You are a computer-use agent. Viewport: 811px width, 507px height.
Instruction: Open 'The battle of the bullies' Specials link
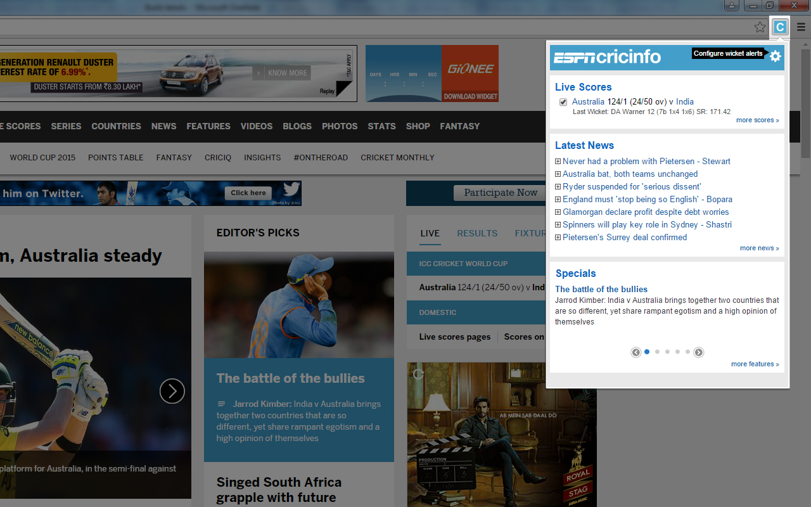pyautogui.click(x=601, y=290)
